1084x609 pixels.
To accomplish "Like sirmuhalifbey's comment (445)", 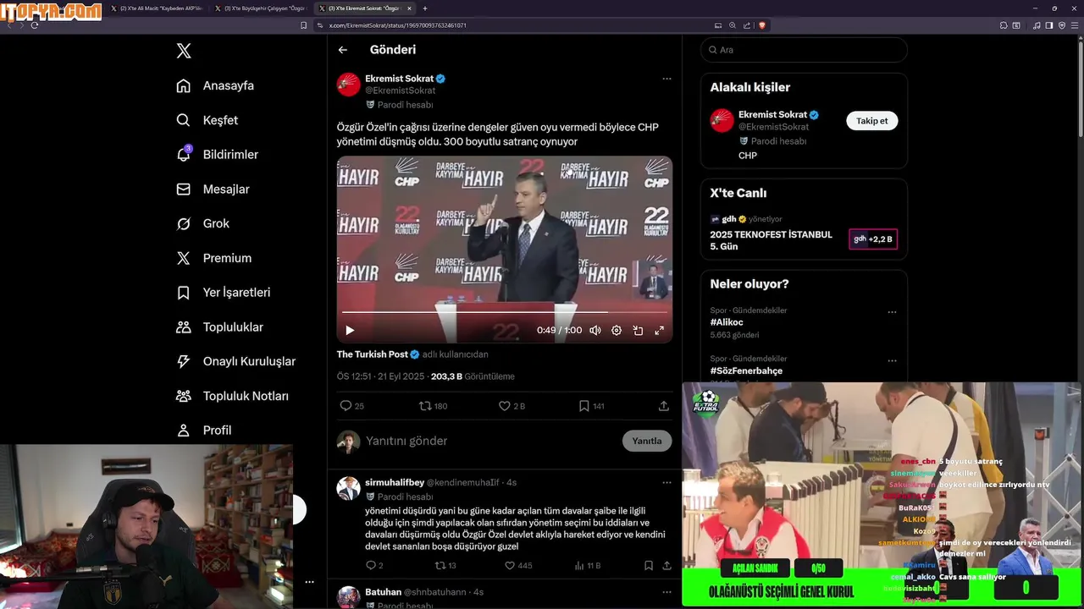I will (x=518, y=565).
